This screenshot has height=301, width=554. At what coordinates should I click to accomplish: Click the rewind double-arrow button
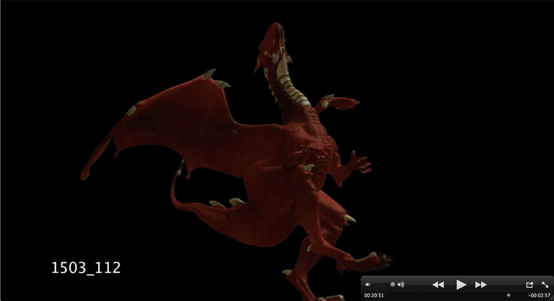pos(438,285)
